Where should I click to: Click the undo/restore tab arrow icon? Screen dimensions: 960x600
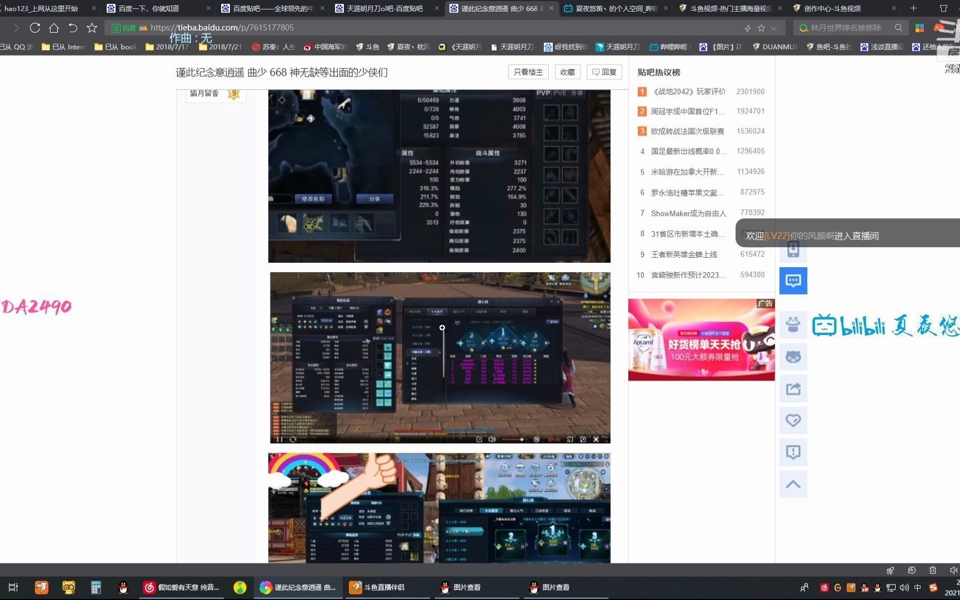[73, 28]
